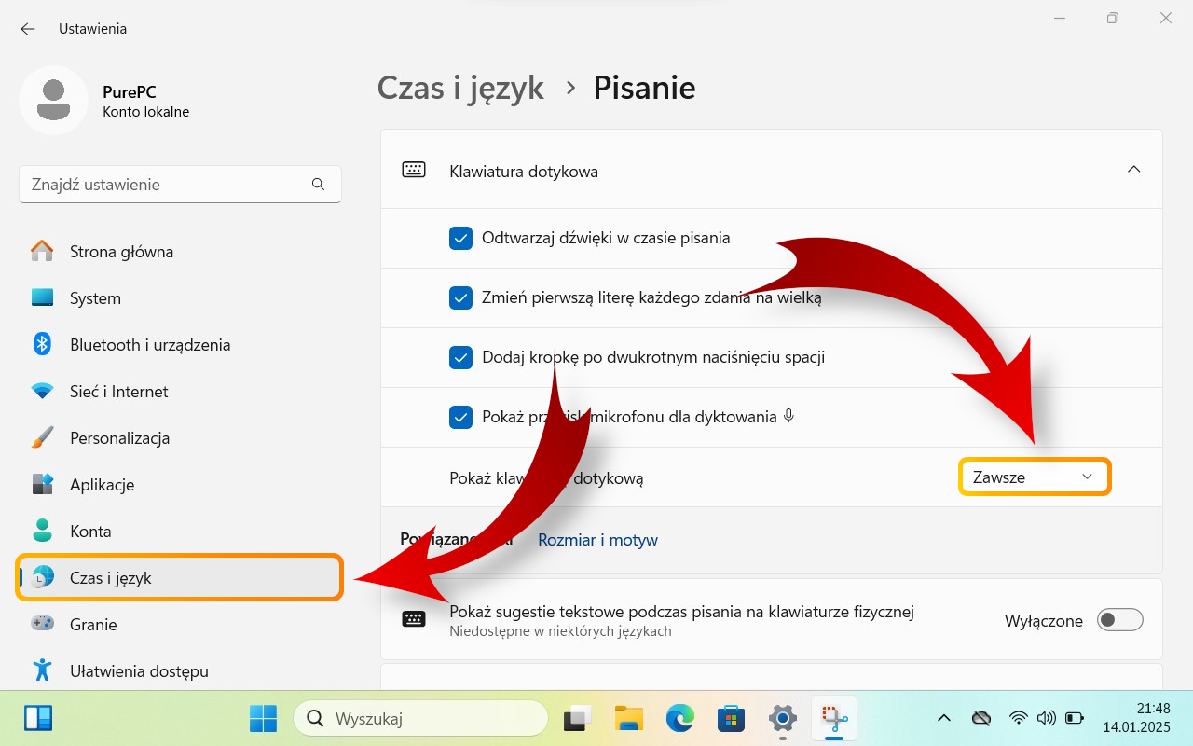This screenshot has width=1193, height=746.
Task: Disable capitalizing first letter of each sentence
Action: pyautogui.click(x=460, y=297)
